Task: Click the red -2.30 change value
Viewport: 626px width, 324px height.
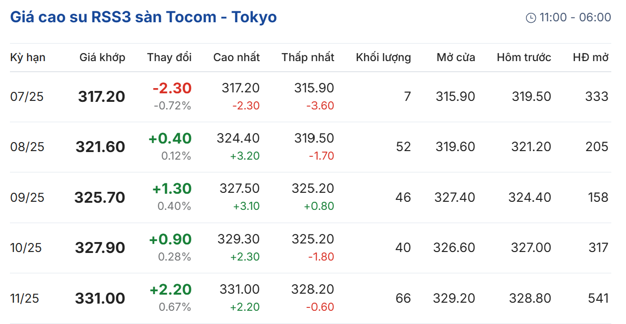Action: point(172,88)
